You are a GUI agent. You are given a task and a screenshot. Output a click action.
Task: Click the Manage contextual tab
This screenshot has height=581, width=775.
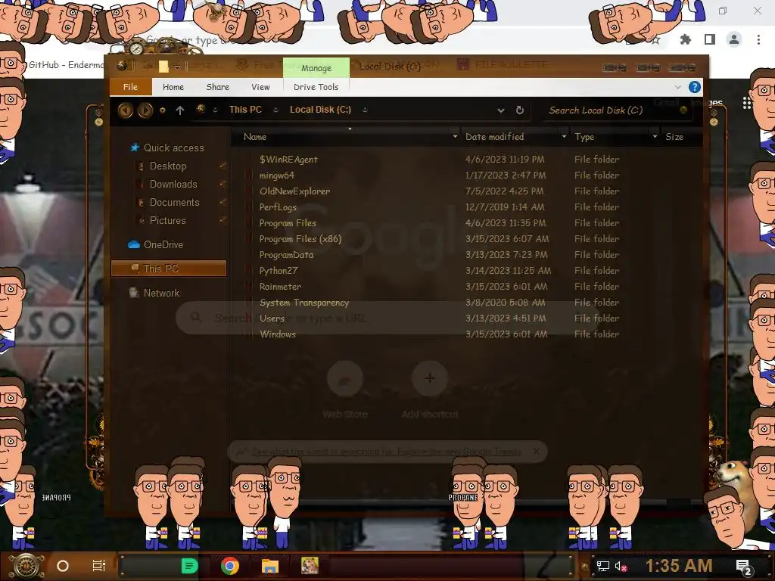tap(316, 67)
